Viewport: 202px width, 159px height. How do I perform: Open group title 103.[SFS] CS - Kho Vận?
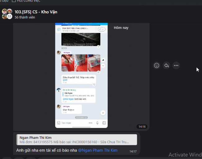36,12
